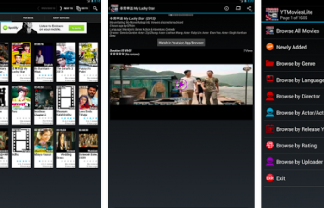Switch to the Trending tab
This screenshot has height=208, width=324.
pos(28,18)
